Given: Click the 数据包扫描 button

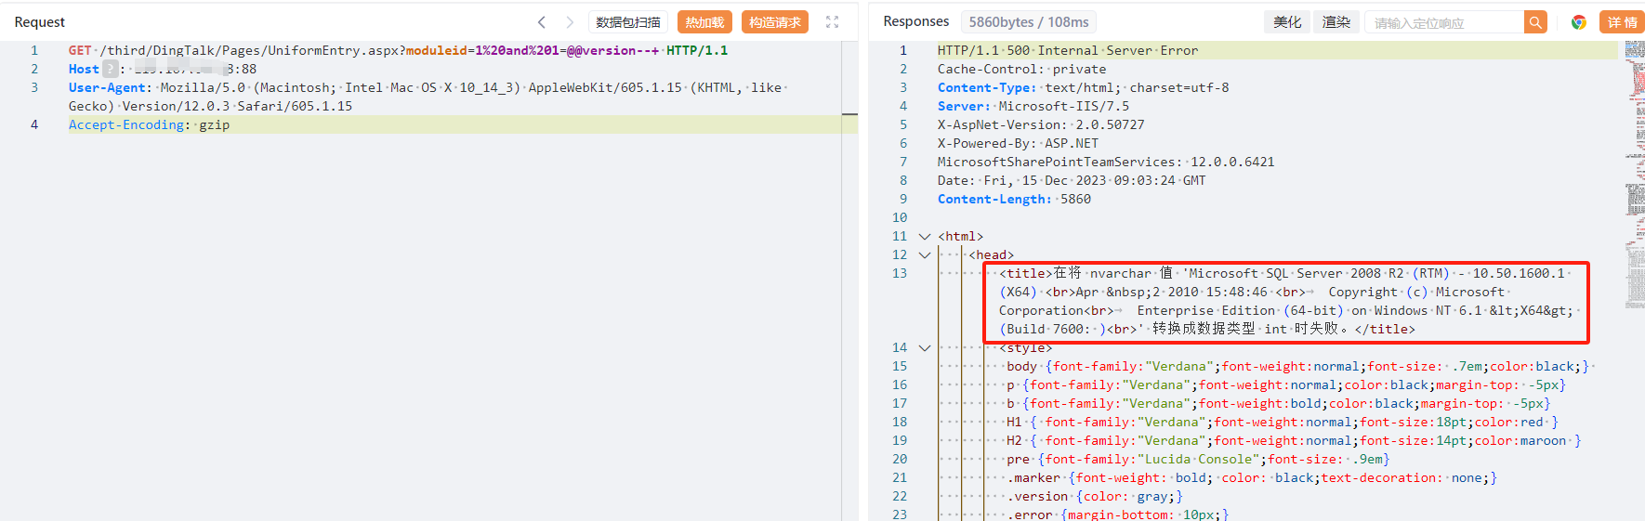Looking at the screenshot, I should [628, 22].
